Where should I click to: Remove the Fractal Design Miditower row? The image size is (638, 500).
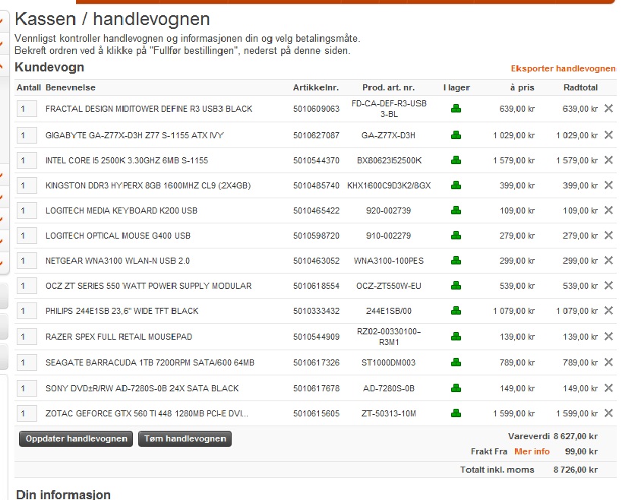point(608,109)
